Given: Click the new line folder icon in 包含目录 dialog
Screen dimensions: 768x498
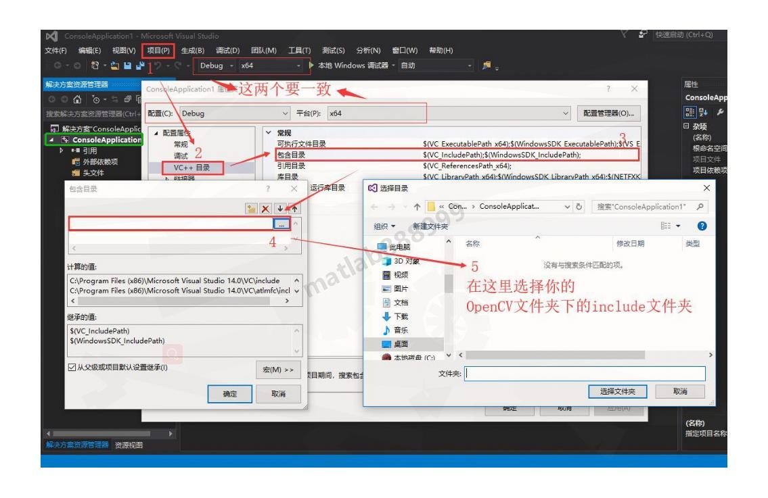Looking at the screenshot, I should coord(251,209).
